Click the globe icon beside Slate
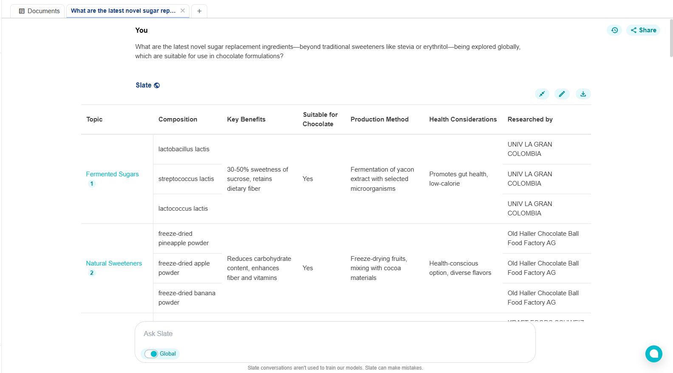 coord(157,85)
